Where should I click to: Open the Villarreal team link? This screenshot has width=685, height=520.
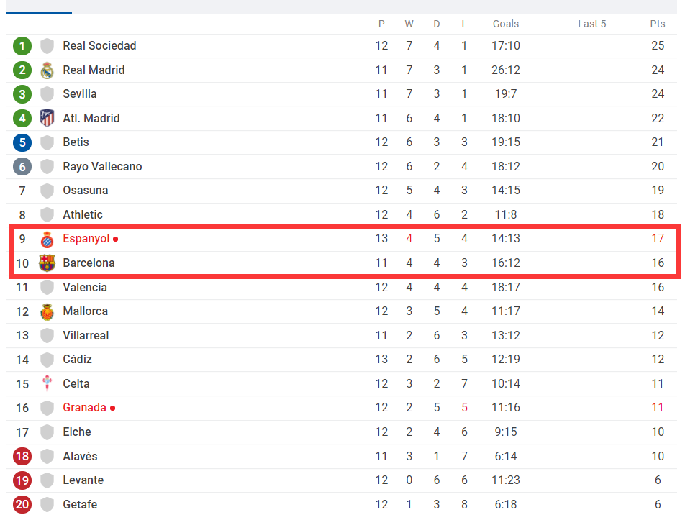[86, 335]
